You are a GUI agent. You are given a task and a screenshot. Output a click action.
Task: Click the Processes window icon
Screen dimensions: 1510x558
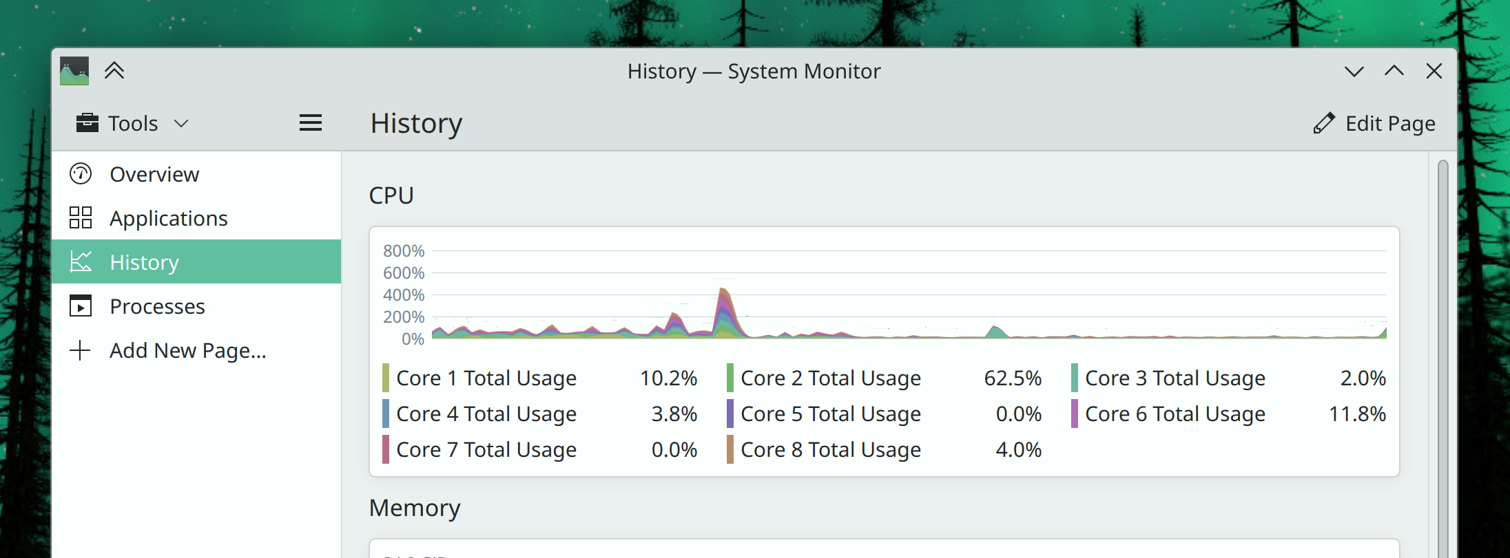[x=81, y=306]
